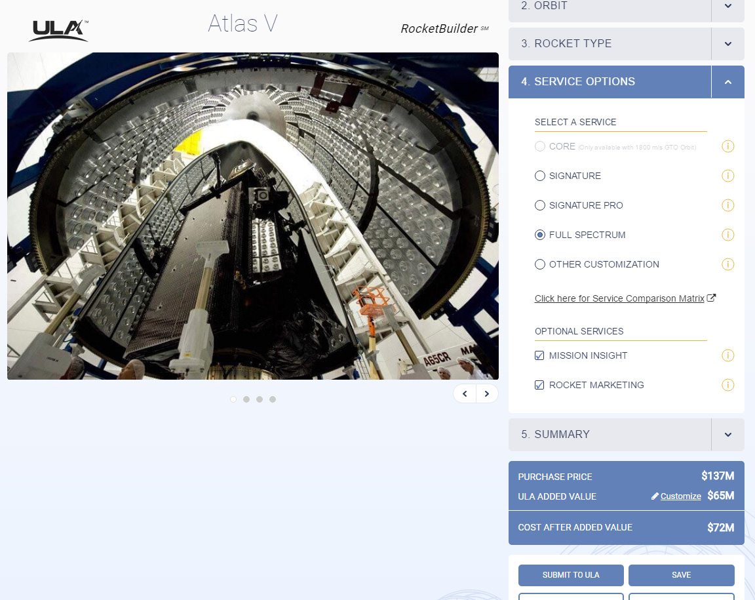Open info for ROCKET MARKETING
This screenshot has height=600, width=755.
coord(727,385)
